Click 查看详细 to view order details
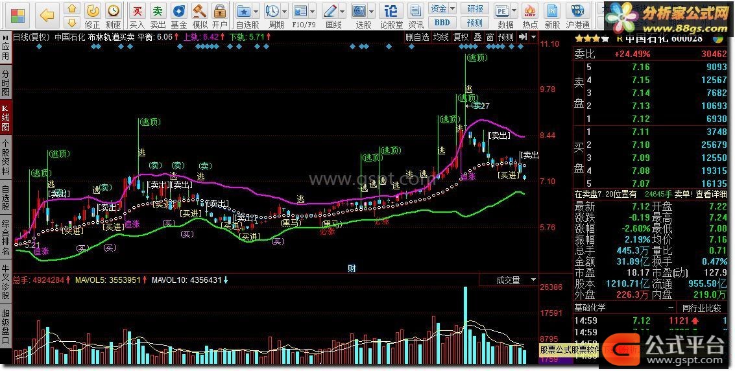This screenshot has height=371, width=735. click(x=710, y=194)
